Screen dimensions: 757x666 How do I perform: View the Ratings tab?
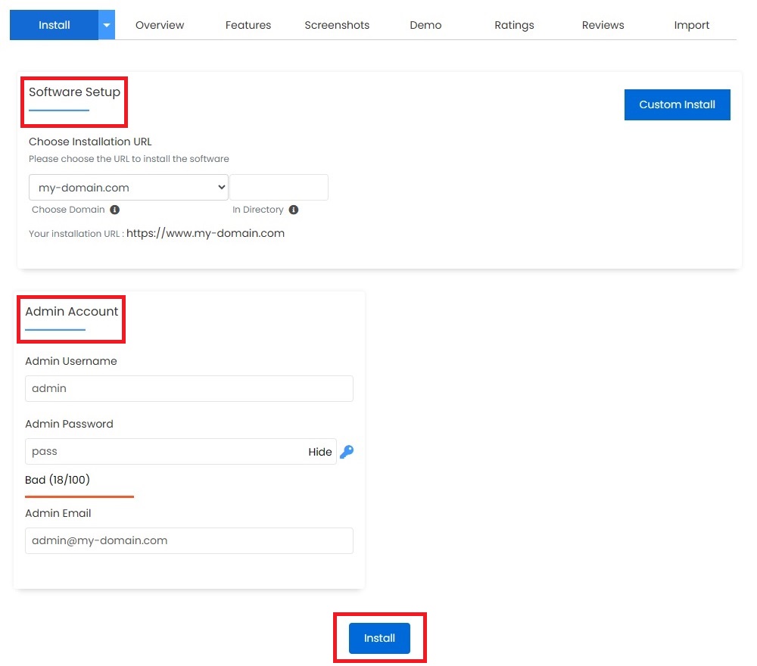point(514,25)
